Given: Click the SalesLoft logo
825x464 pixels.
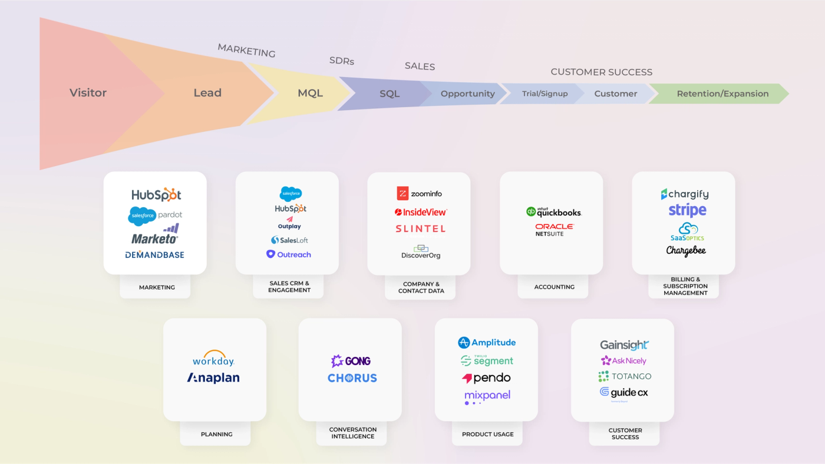Looking at the screenshot, I should (x=289, y=240).
